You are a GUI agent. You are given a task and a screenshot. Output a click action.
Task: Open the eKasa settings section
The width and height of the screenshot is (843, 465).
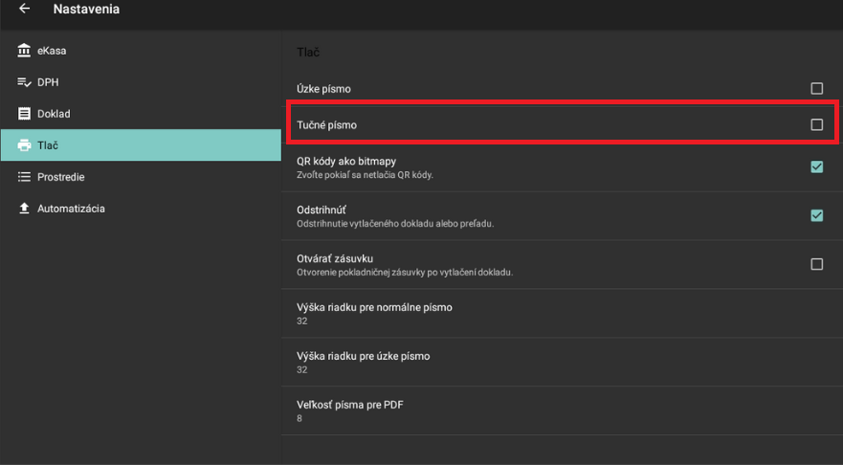click(x=52, y=51)
